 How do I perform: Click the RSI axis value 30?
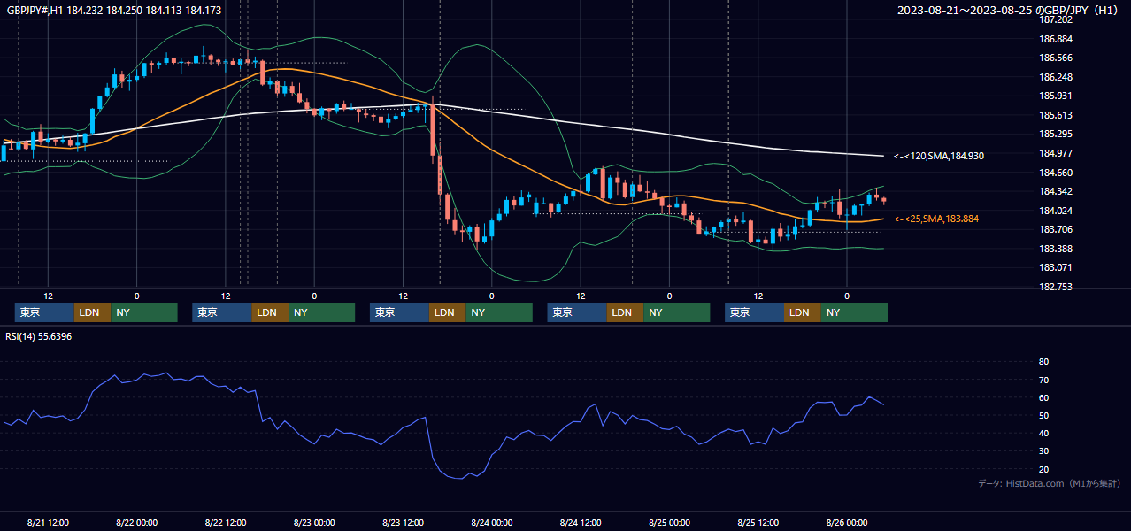[1043, 451]
